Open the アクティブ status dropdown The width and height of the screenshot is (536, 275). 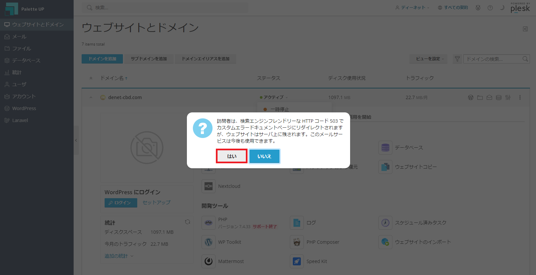tap(274, 97)
